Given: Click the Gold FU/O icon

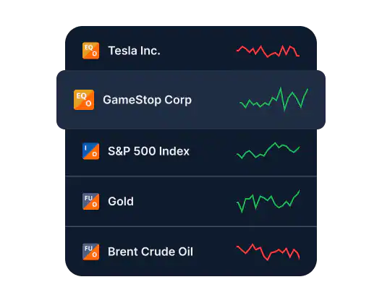Looking at the screenshot, I should [90, 202].
